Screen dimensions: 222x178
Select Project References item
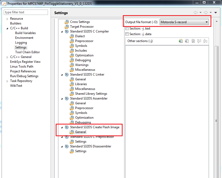pos(23,71)
